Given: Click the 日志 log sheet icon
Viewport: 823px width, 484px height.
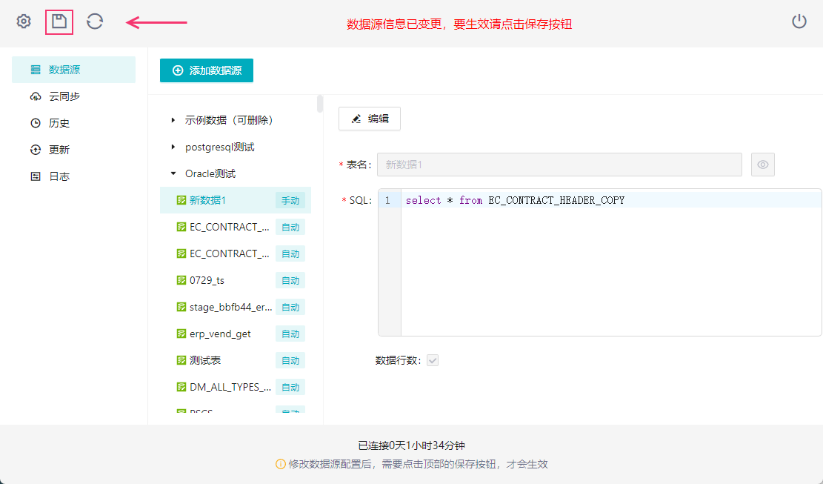Looking at the screenshot, I should tap(36, 177).
